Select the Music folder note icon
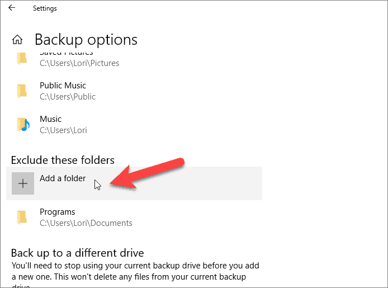The height and width of the screenshot is (288, 388). tap(23, 125)
